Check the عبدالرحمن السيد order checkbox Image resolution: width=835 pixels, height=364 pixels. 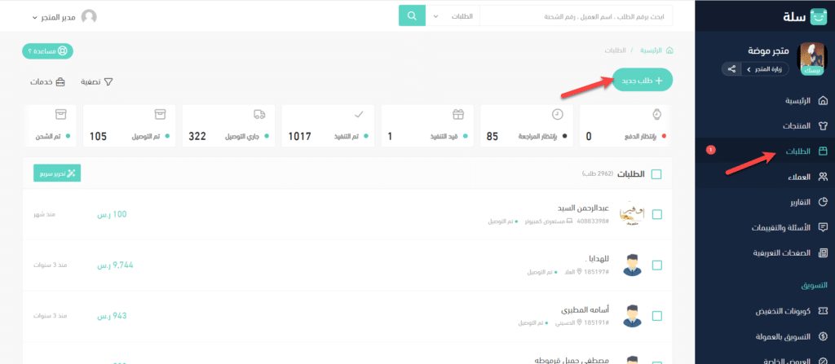(x=657, y=214)
